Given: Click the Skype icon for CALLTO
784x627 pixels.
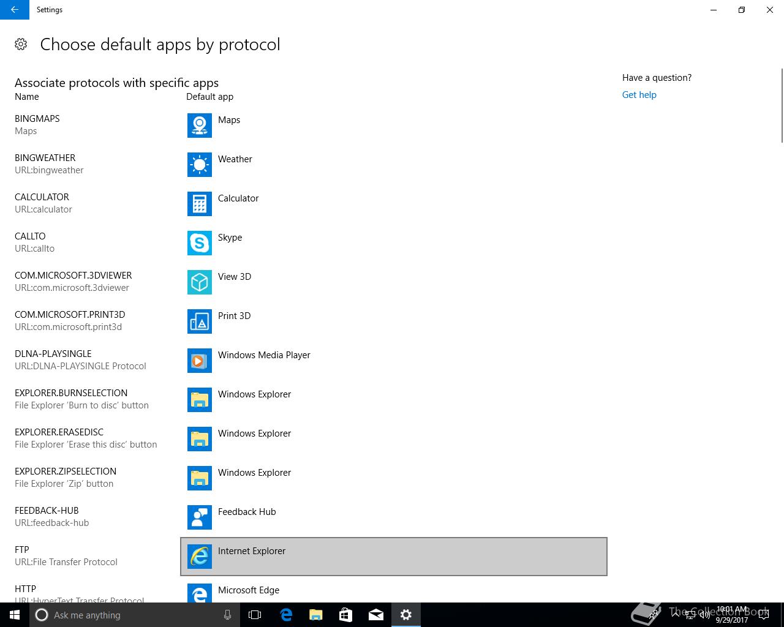Looking at the screenshot, I should pyautogui.click(x=200, y=243).
